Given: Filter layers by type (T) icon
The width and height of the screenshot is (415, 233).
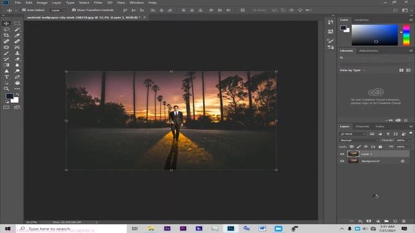Looking at the screenshot, I should [388, 134].
